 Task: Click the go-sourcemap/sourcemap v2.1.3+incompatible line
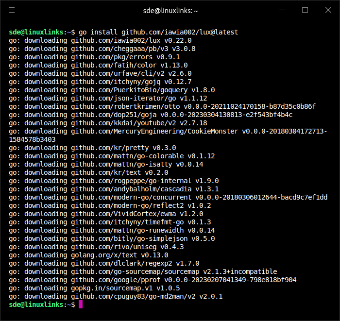[x=143, y=271]
